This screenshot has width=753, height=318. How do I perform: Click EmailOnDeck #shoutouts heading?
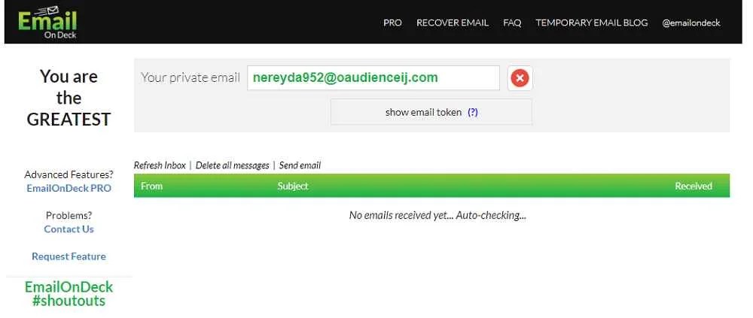[69, 293]
